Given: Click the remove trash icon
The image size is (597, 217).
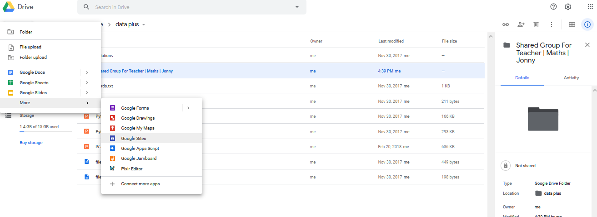Looking at the screenshot, I should click(536, 24).
